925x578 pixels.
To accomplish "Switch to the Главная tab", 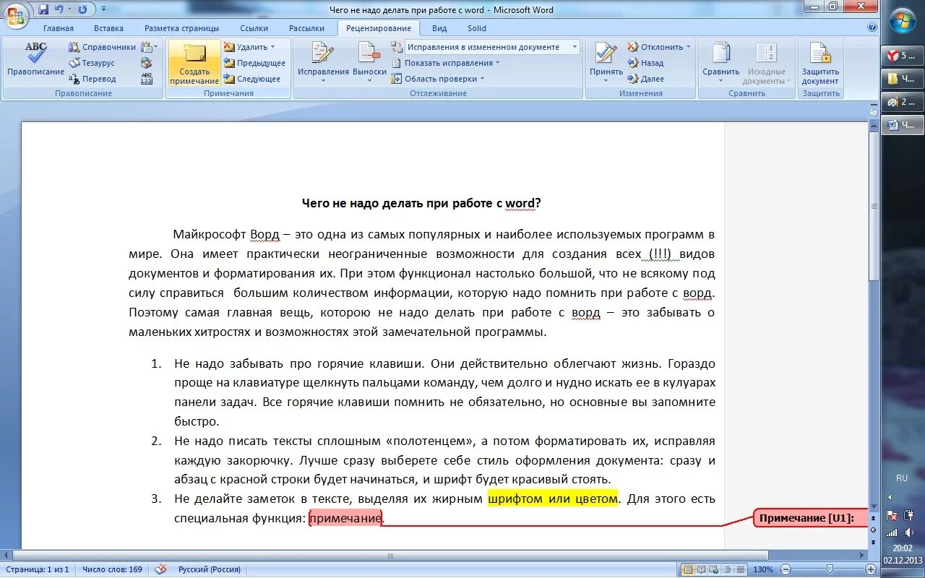I will click(x=59, y=28).
